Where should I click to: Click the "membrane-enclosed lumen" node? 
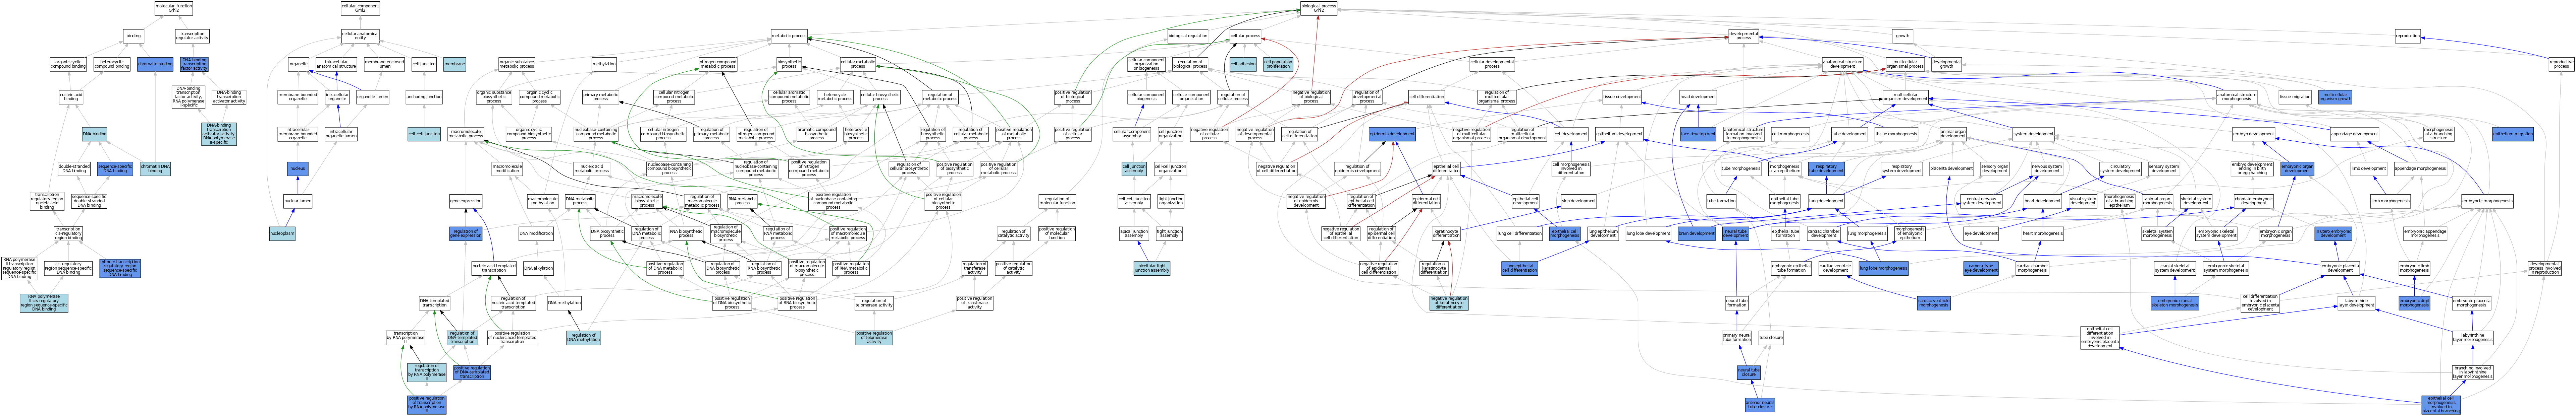[x=384, y=65]
